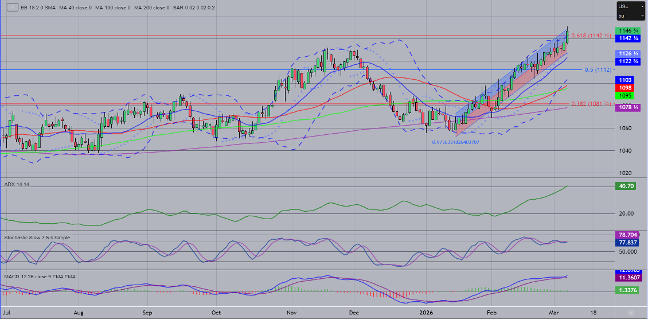Select the red 1098 moving average price tag
This screenshot has height=319, width=648.
(x=625, y=87)
